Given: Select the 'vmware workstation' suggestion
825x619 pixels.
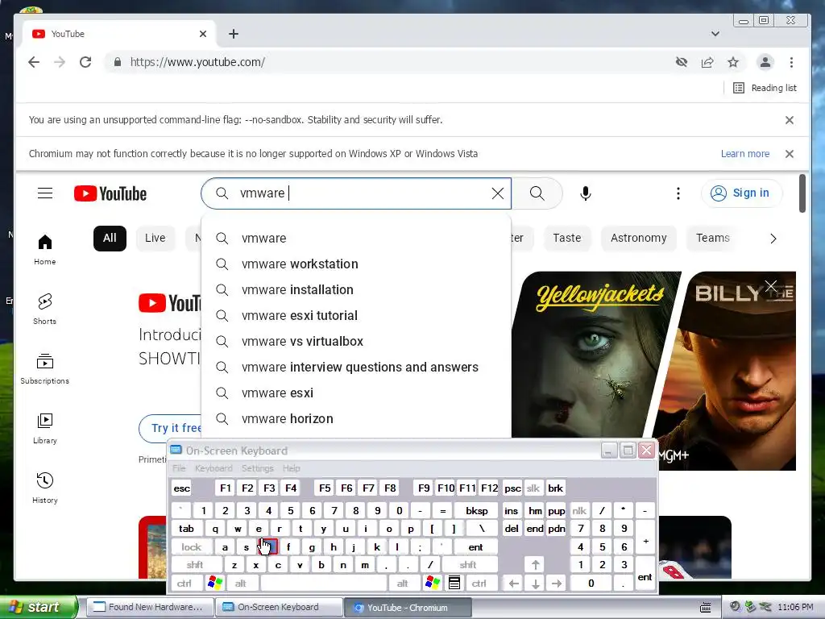Looking at the screenshot, I should click(356, 264).
